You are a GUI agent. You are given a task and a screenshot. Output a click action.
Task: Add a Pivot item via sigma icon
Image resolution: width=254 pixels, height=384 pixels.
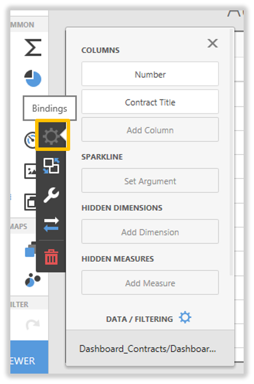point(33,48)
